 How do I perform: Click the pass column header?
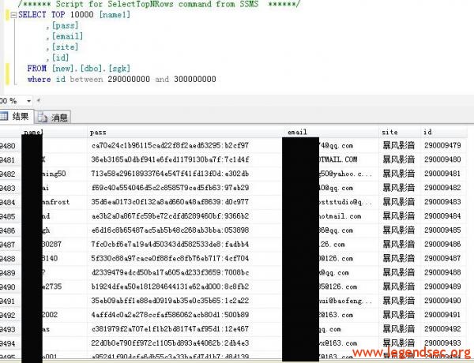coord(186,133)
